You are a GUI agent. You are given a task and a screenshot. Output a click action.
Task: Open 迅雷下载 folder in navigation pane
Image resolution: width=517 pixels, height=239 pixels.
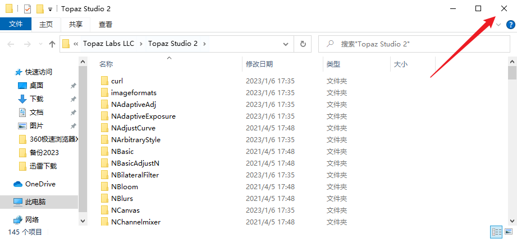click(43, 166)
